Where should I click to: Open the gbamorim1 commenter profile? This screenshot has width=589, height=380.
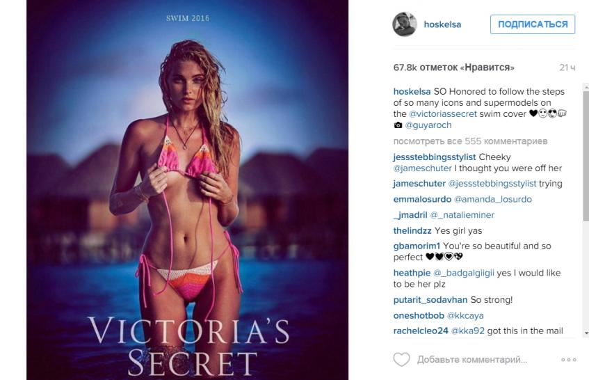pos(417,246)
